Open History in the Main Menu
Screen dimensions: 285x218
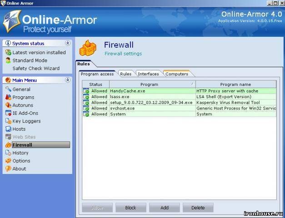click(20, 153)
